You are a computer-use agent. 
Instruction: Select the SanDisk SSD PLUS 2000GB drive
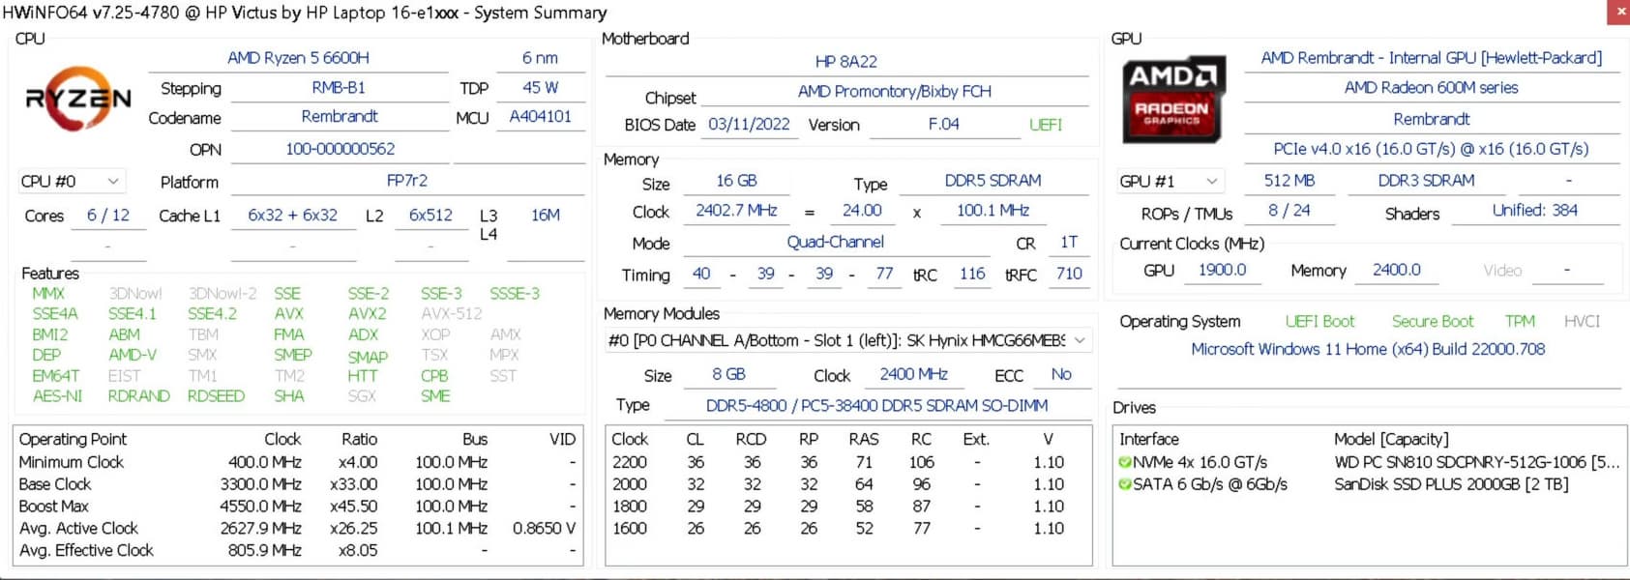[1451, 484]
